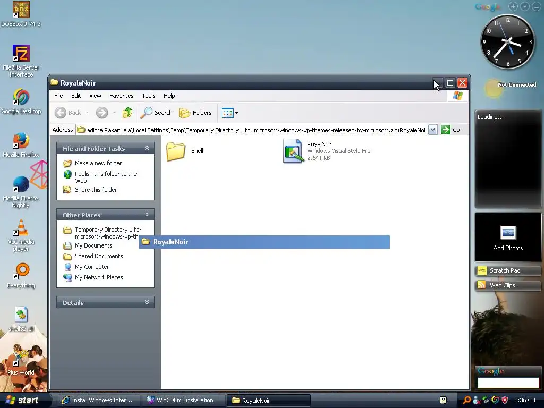Open the Back history dropdown arrow
Screen dimensions: 544x408
pyautogui.click(x=87, y=113)
